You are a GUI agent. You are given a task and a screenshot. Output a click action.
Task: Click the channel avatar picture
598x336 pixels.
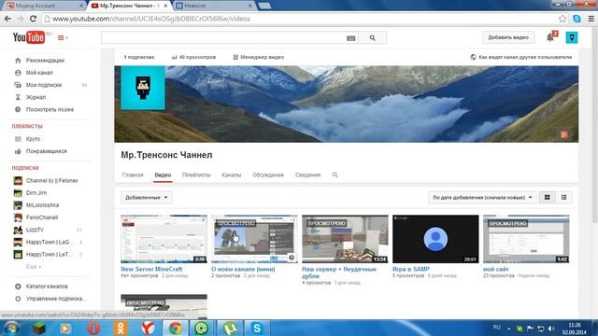click(143, 88)
